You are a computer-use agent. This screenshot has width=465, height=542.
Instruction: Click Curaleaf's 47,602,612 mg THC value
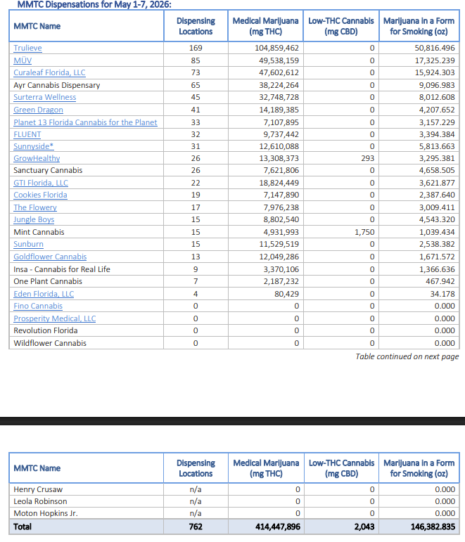coord(279,72)
